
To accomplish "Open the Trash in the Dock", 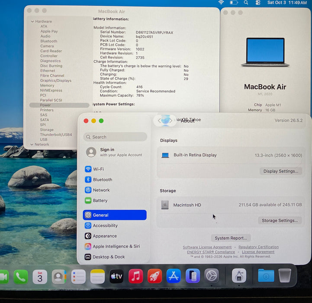I will [x=285, y=276].
